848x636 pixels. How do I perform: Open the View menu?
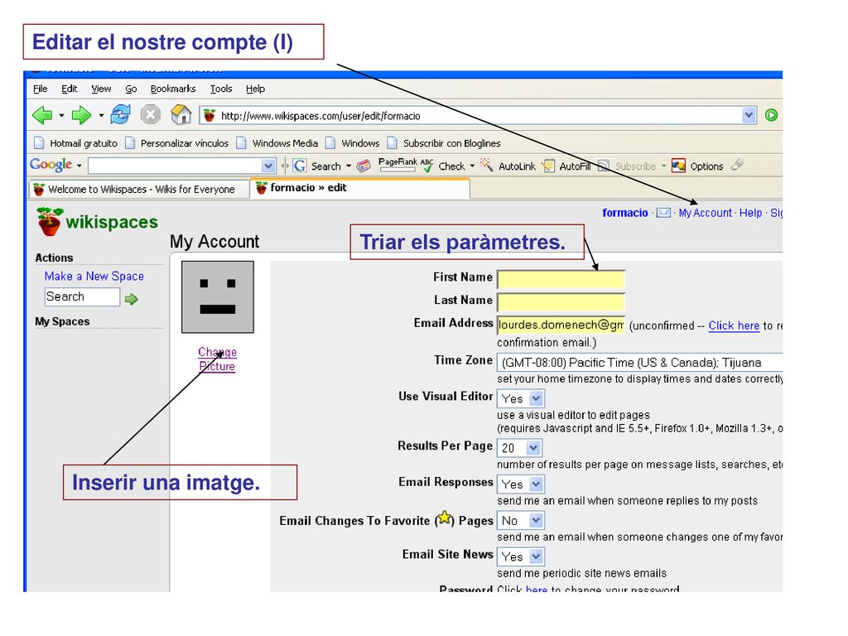coord(101,89)
